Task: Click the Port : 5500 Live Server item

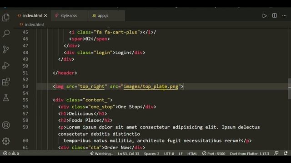Action: coord(214,153)
